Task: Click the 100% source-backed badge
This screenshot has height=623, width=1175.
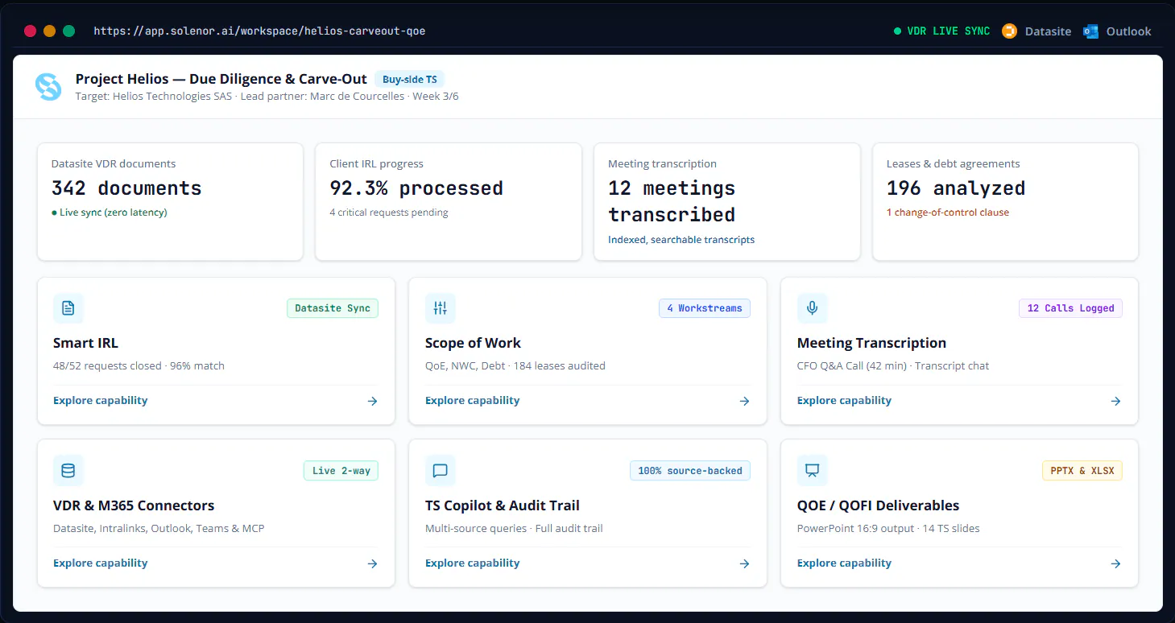Action: pyautogui.click(x=690, y=471)
